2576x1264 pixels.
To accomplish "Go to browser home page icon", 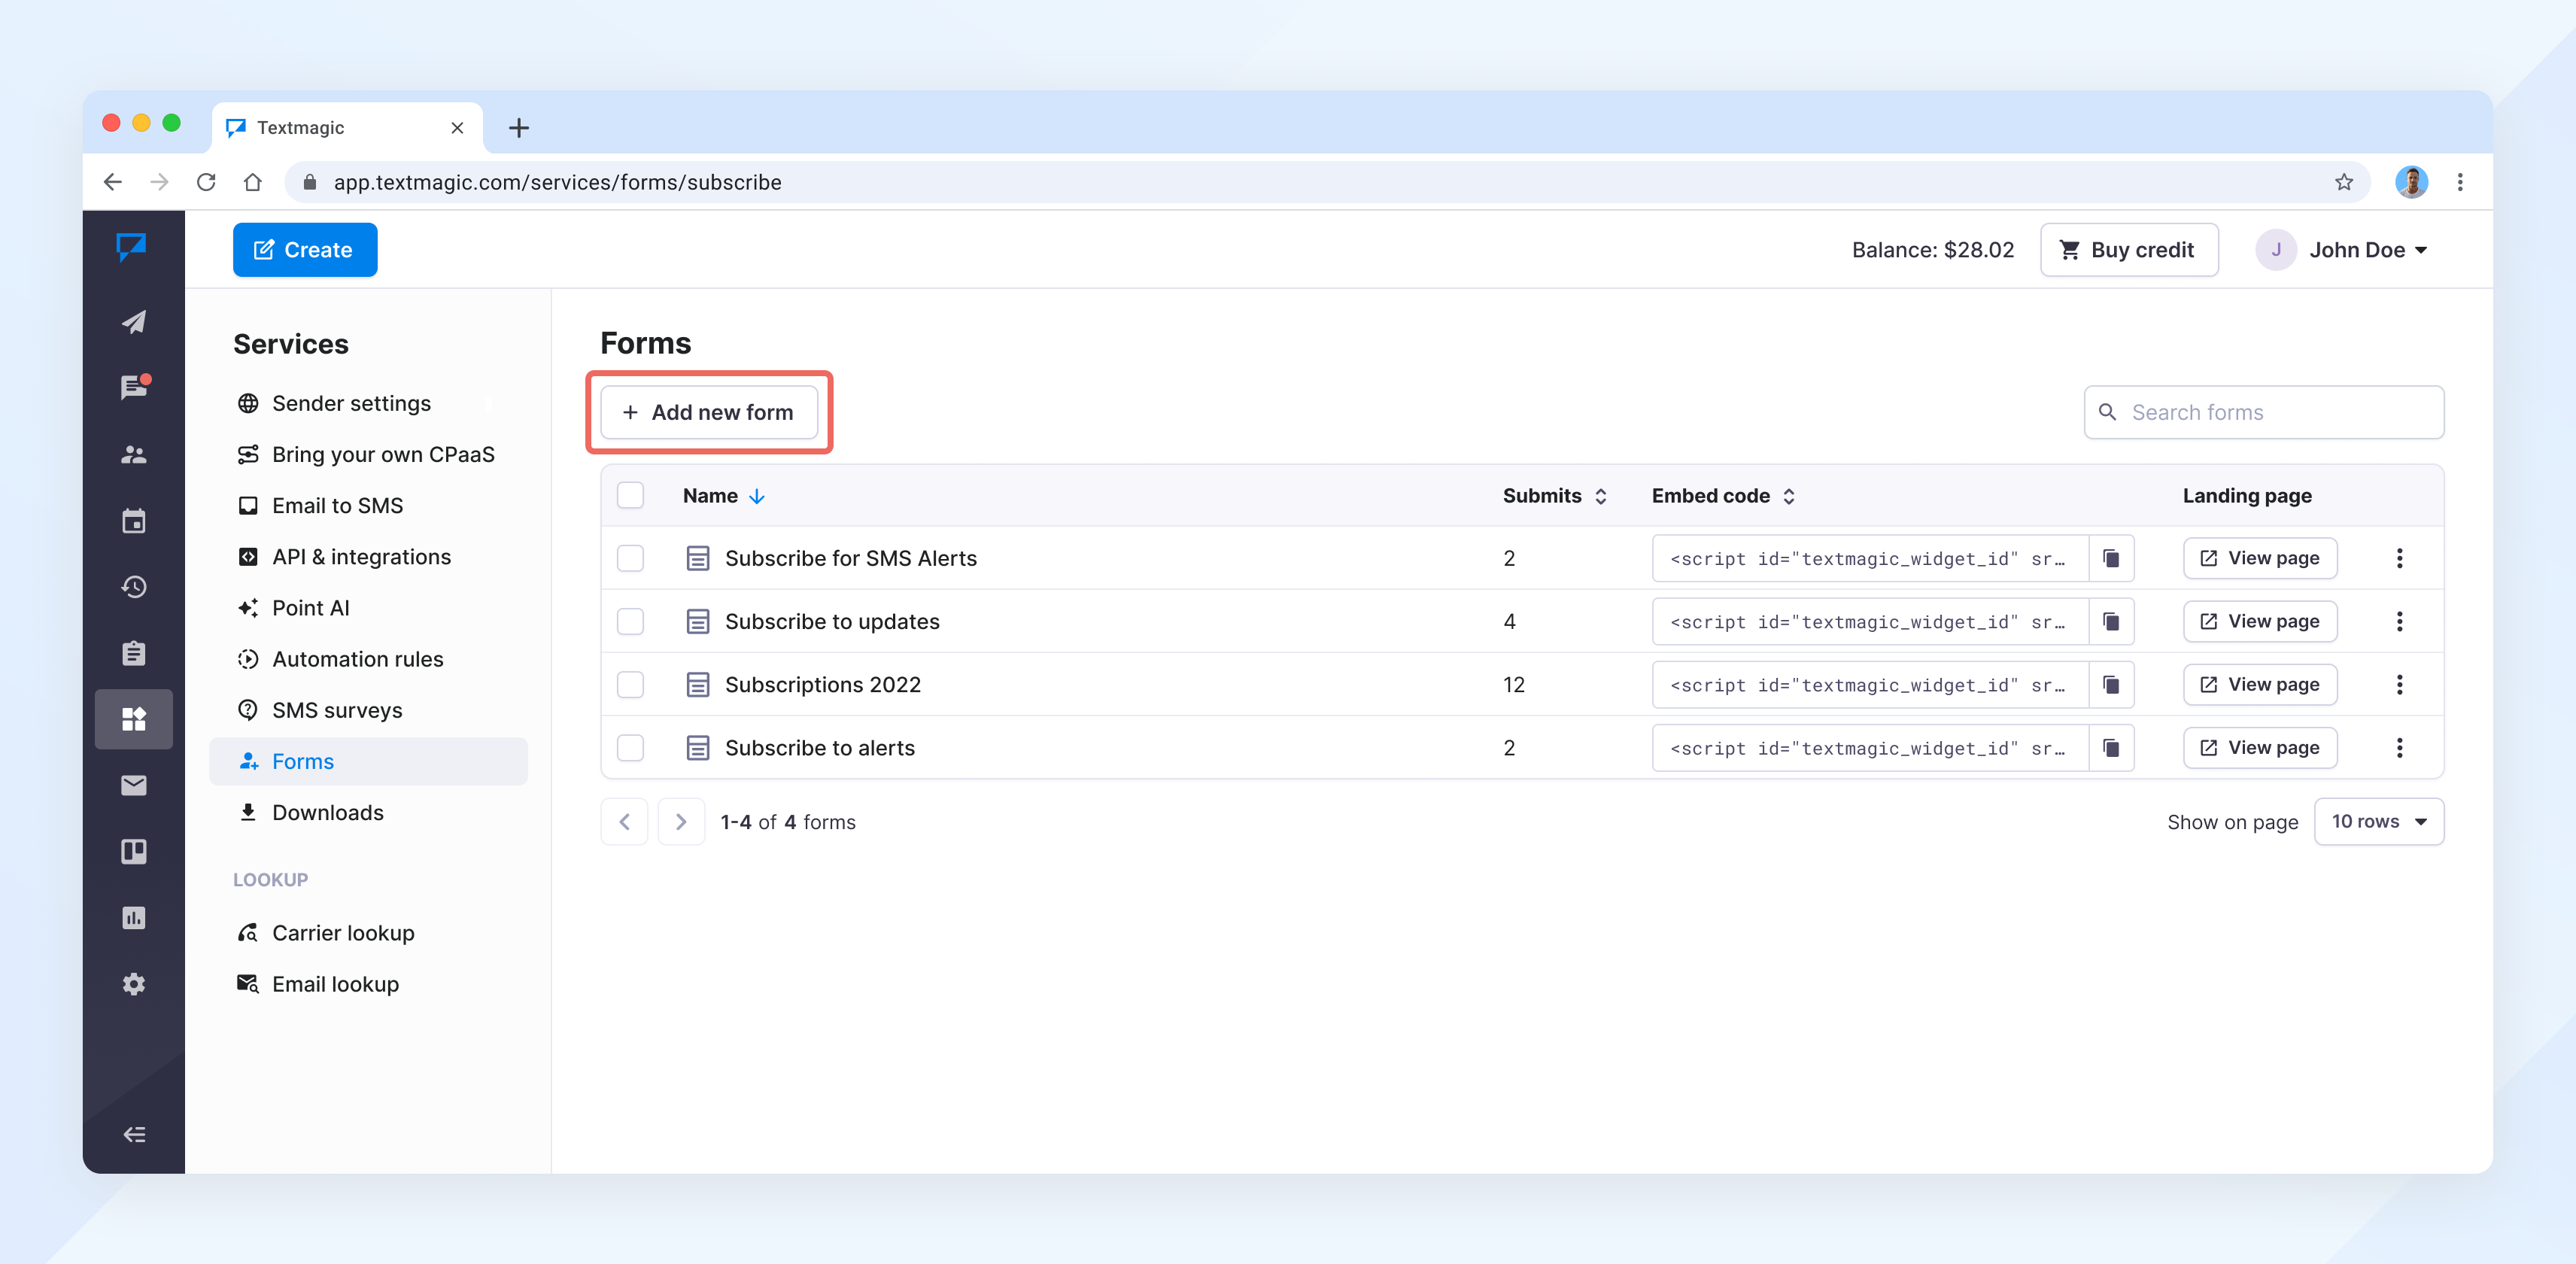I will click(x=253, y=182).
